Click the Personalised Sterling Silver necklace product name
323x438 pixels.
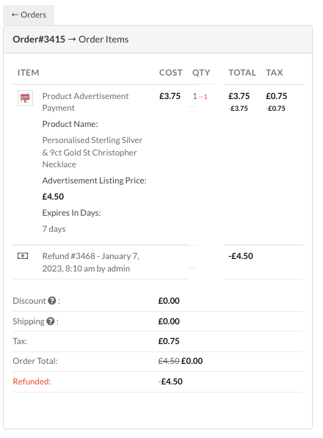[92, 153]
